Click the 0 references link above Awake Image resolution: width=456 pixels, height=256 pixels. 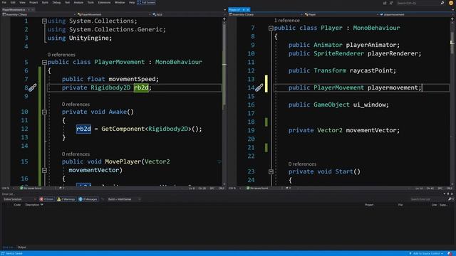coord(76,105)
